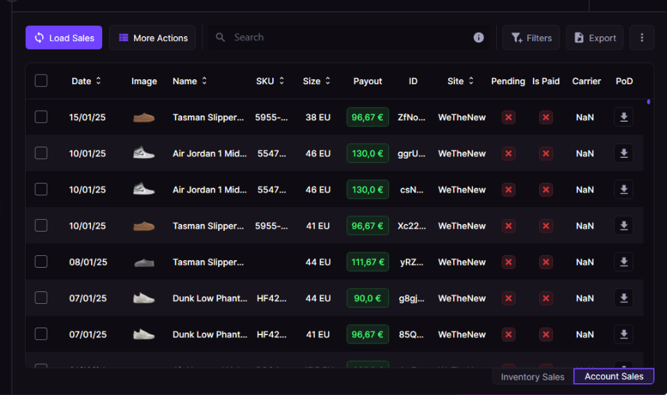667x395 pixels.
Task: Open shoe thumbnail in ggrU... row
Action: (x=144, y=153)
